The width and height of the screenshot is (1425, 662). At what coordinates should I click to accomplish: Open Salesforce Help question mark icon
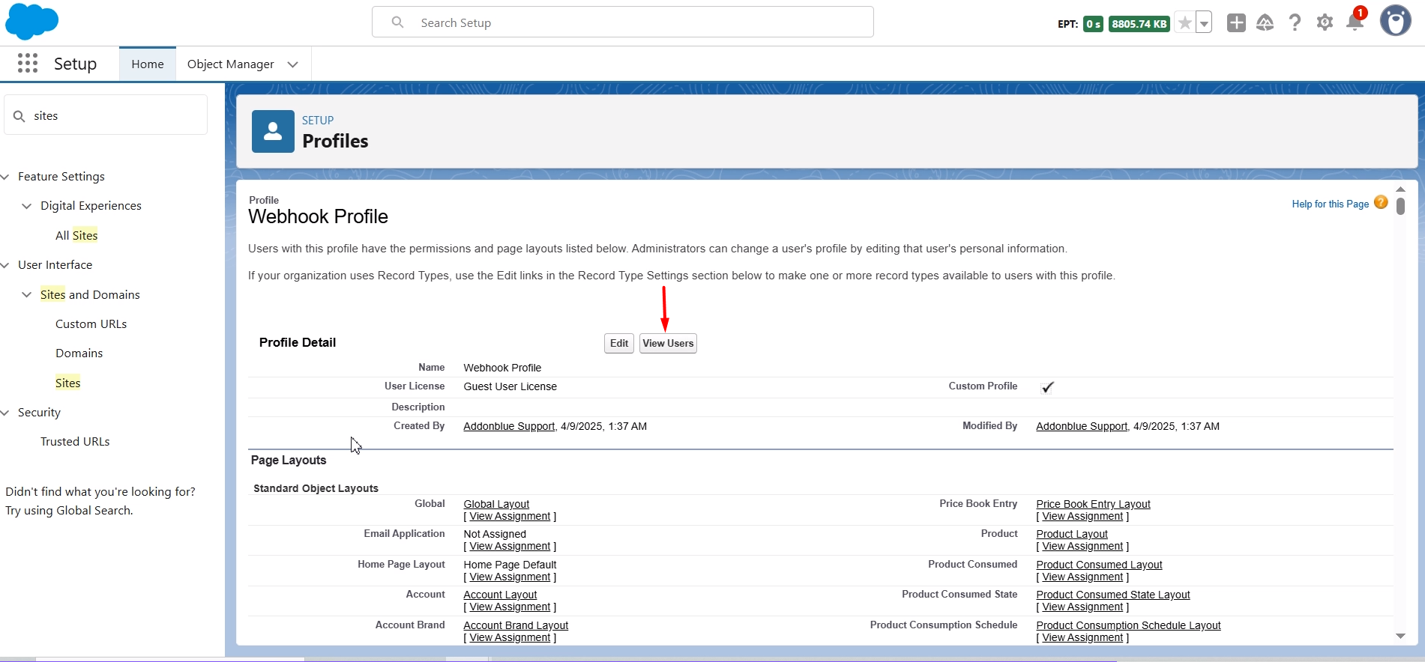pyautogui.click(x=1295, y=23)
